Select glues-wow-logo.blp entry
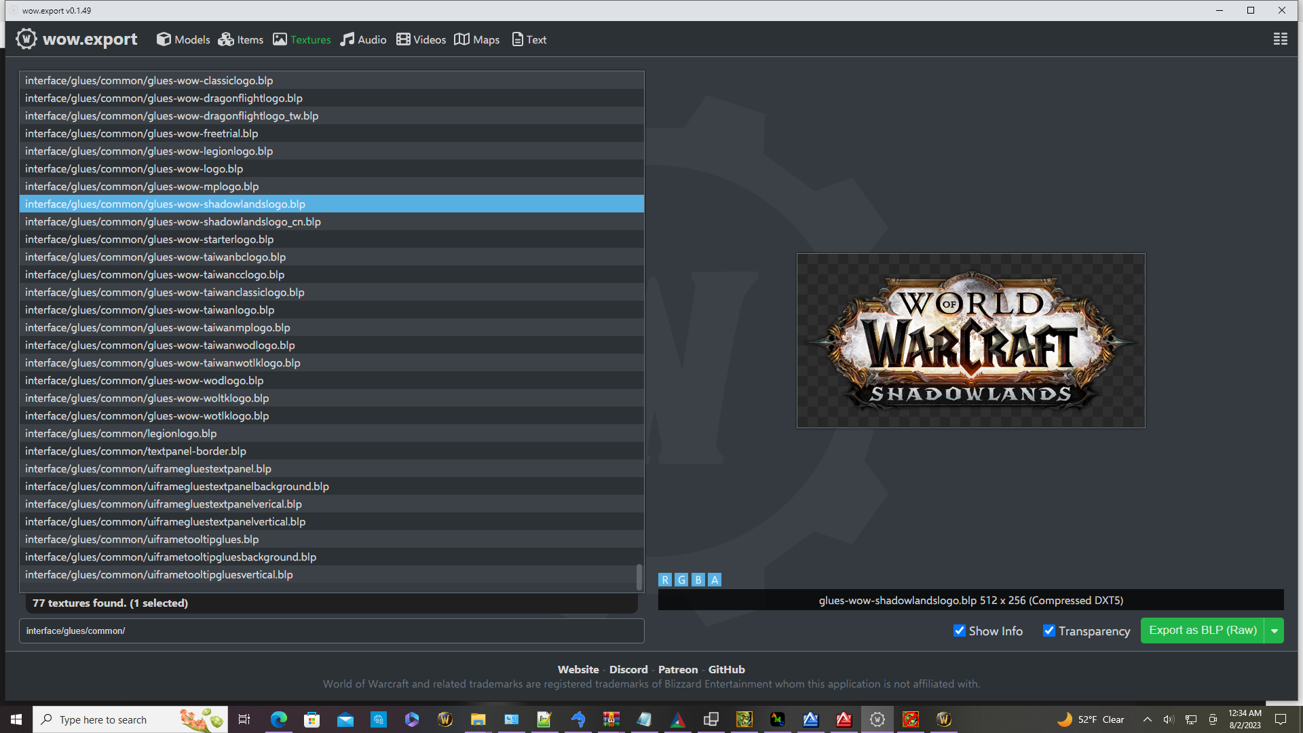This screenshot has width=1303, height=733. (332, 168)
